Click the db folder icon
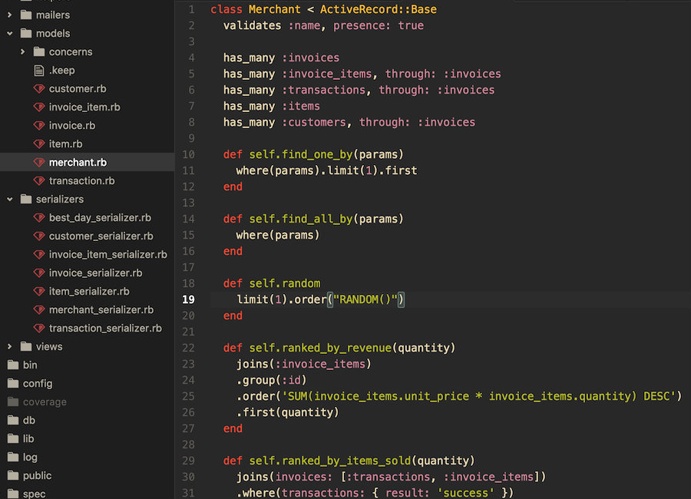 pyautogui.click(x=13, y=421)
